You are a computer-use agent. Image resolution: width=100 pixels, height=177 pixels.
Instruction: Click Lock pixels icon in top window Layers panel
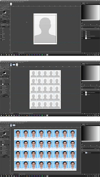(83, 30)
